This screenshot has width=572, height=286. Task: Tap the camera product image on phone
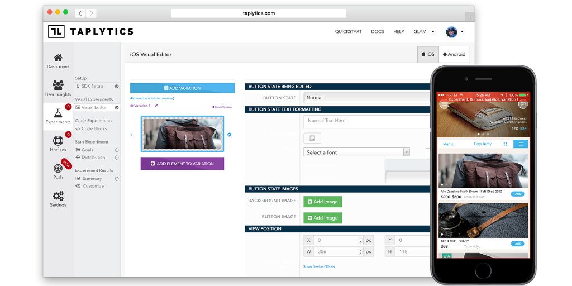pyautogui.click(x=483, y=220)
